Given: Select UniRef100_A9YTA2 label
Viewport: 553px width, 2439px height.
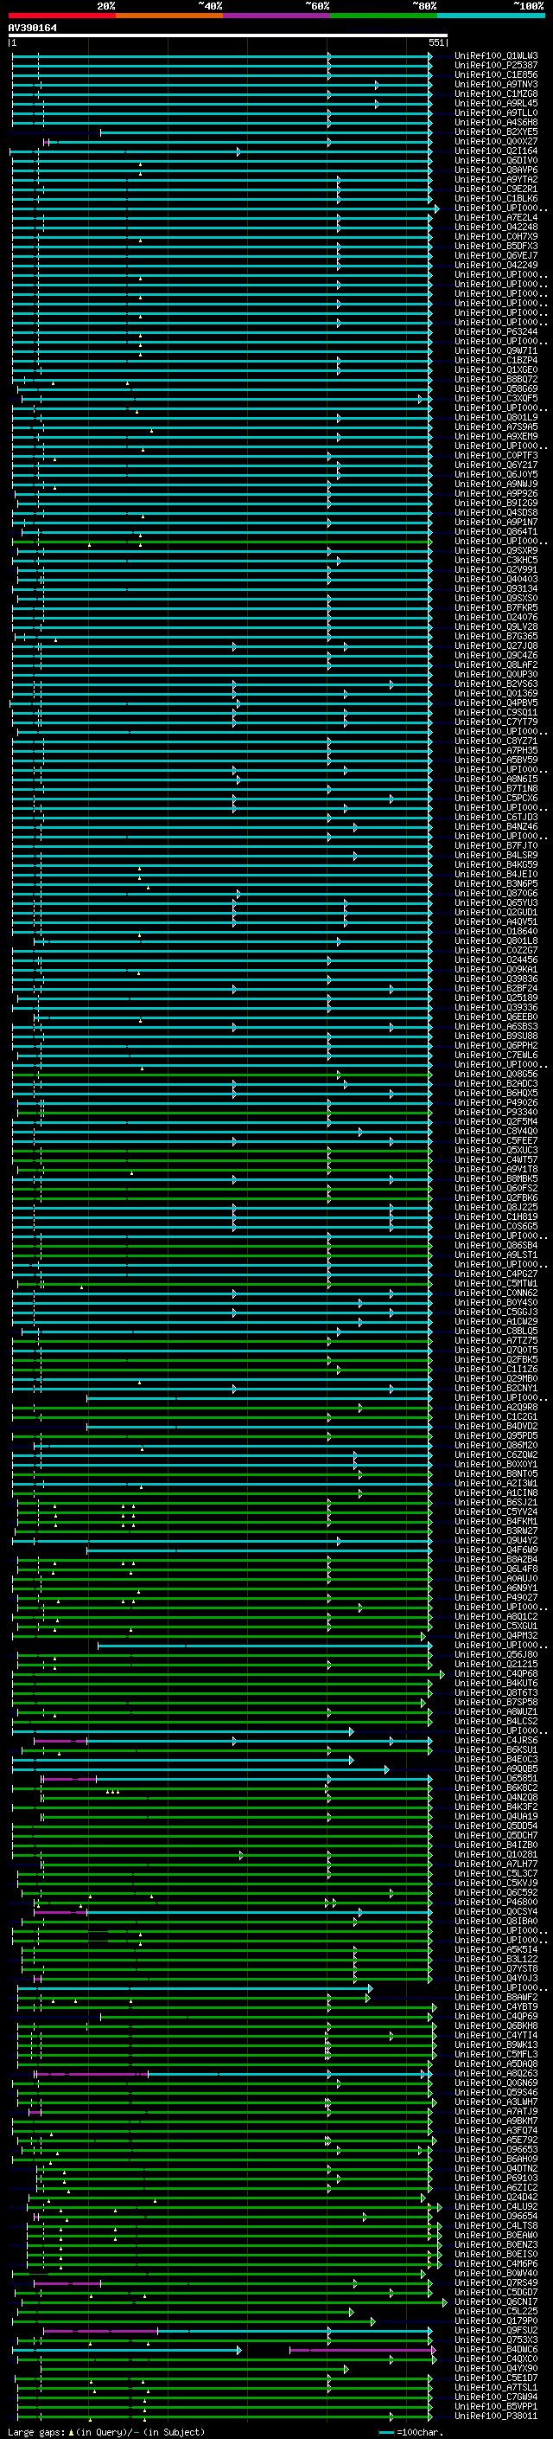Looking at the screenshot, I should click(496, 179).
